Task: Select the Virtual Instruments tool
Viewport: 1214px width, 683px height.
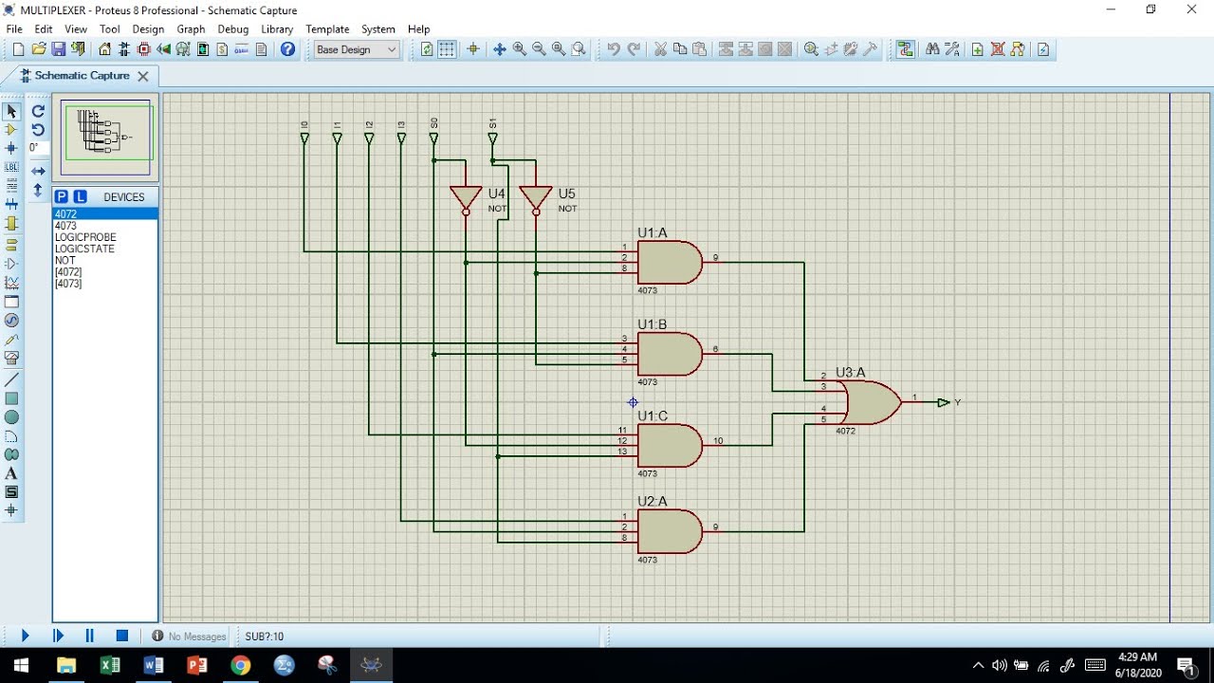Action: click(x=11, y=359)
